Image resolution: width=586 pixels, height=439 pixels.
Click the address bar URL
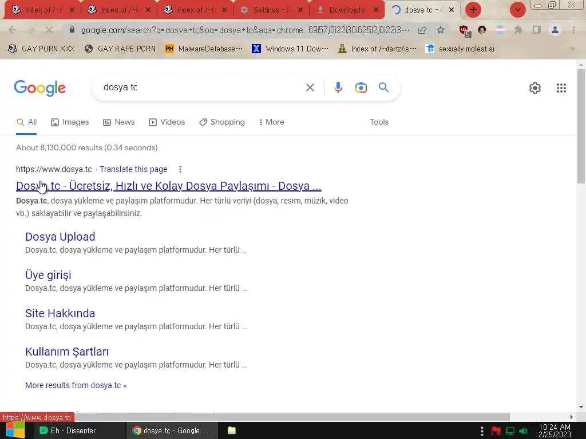[x=245, y=30]
